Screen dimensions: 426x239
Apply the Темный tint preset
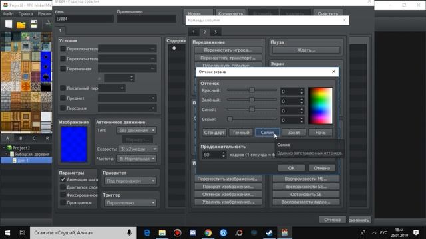click(241, 133)
